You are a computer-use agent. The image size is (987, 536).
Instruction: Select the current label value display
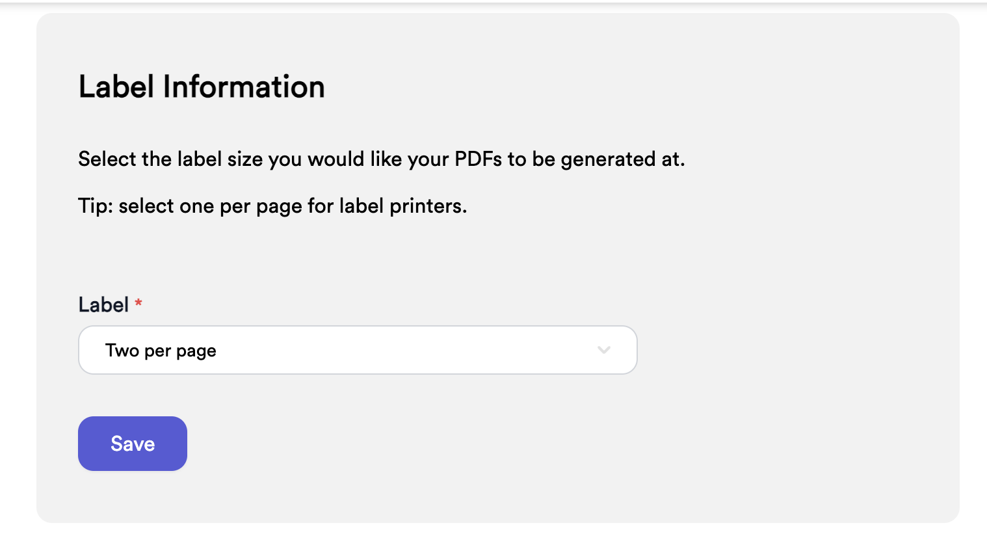(x=161, y=350)
